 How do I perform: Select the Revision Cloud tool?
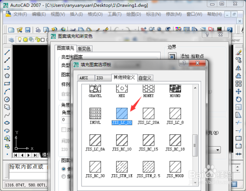pyautogui.click(x=7, y=107)
